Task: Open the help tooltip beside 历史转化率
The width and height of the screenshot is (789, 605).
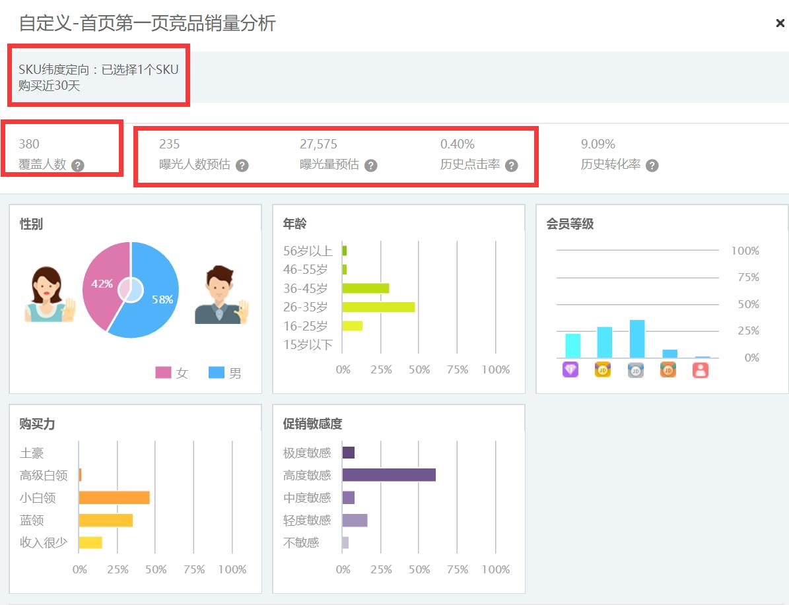Action: pyautogui.click(x=652, y=166)
